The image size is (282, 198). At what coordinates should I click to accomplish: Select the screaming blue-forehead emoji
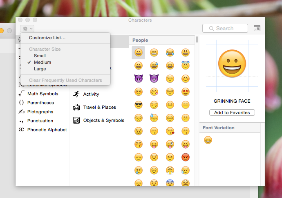pyautogui.click(x=170, y=182)
